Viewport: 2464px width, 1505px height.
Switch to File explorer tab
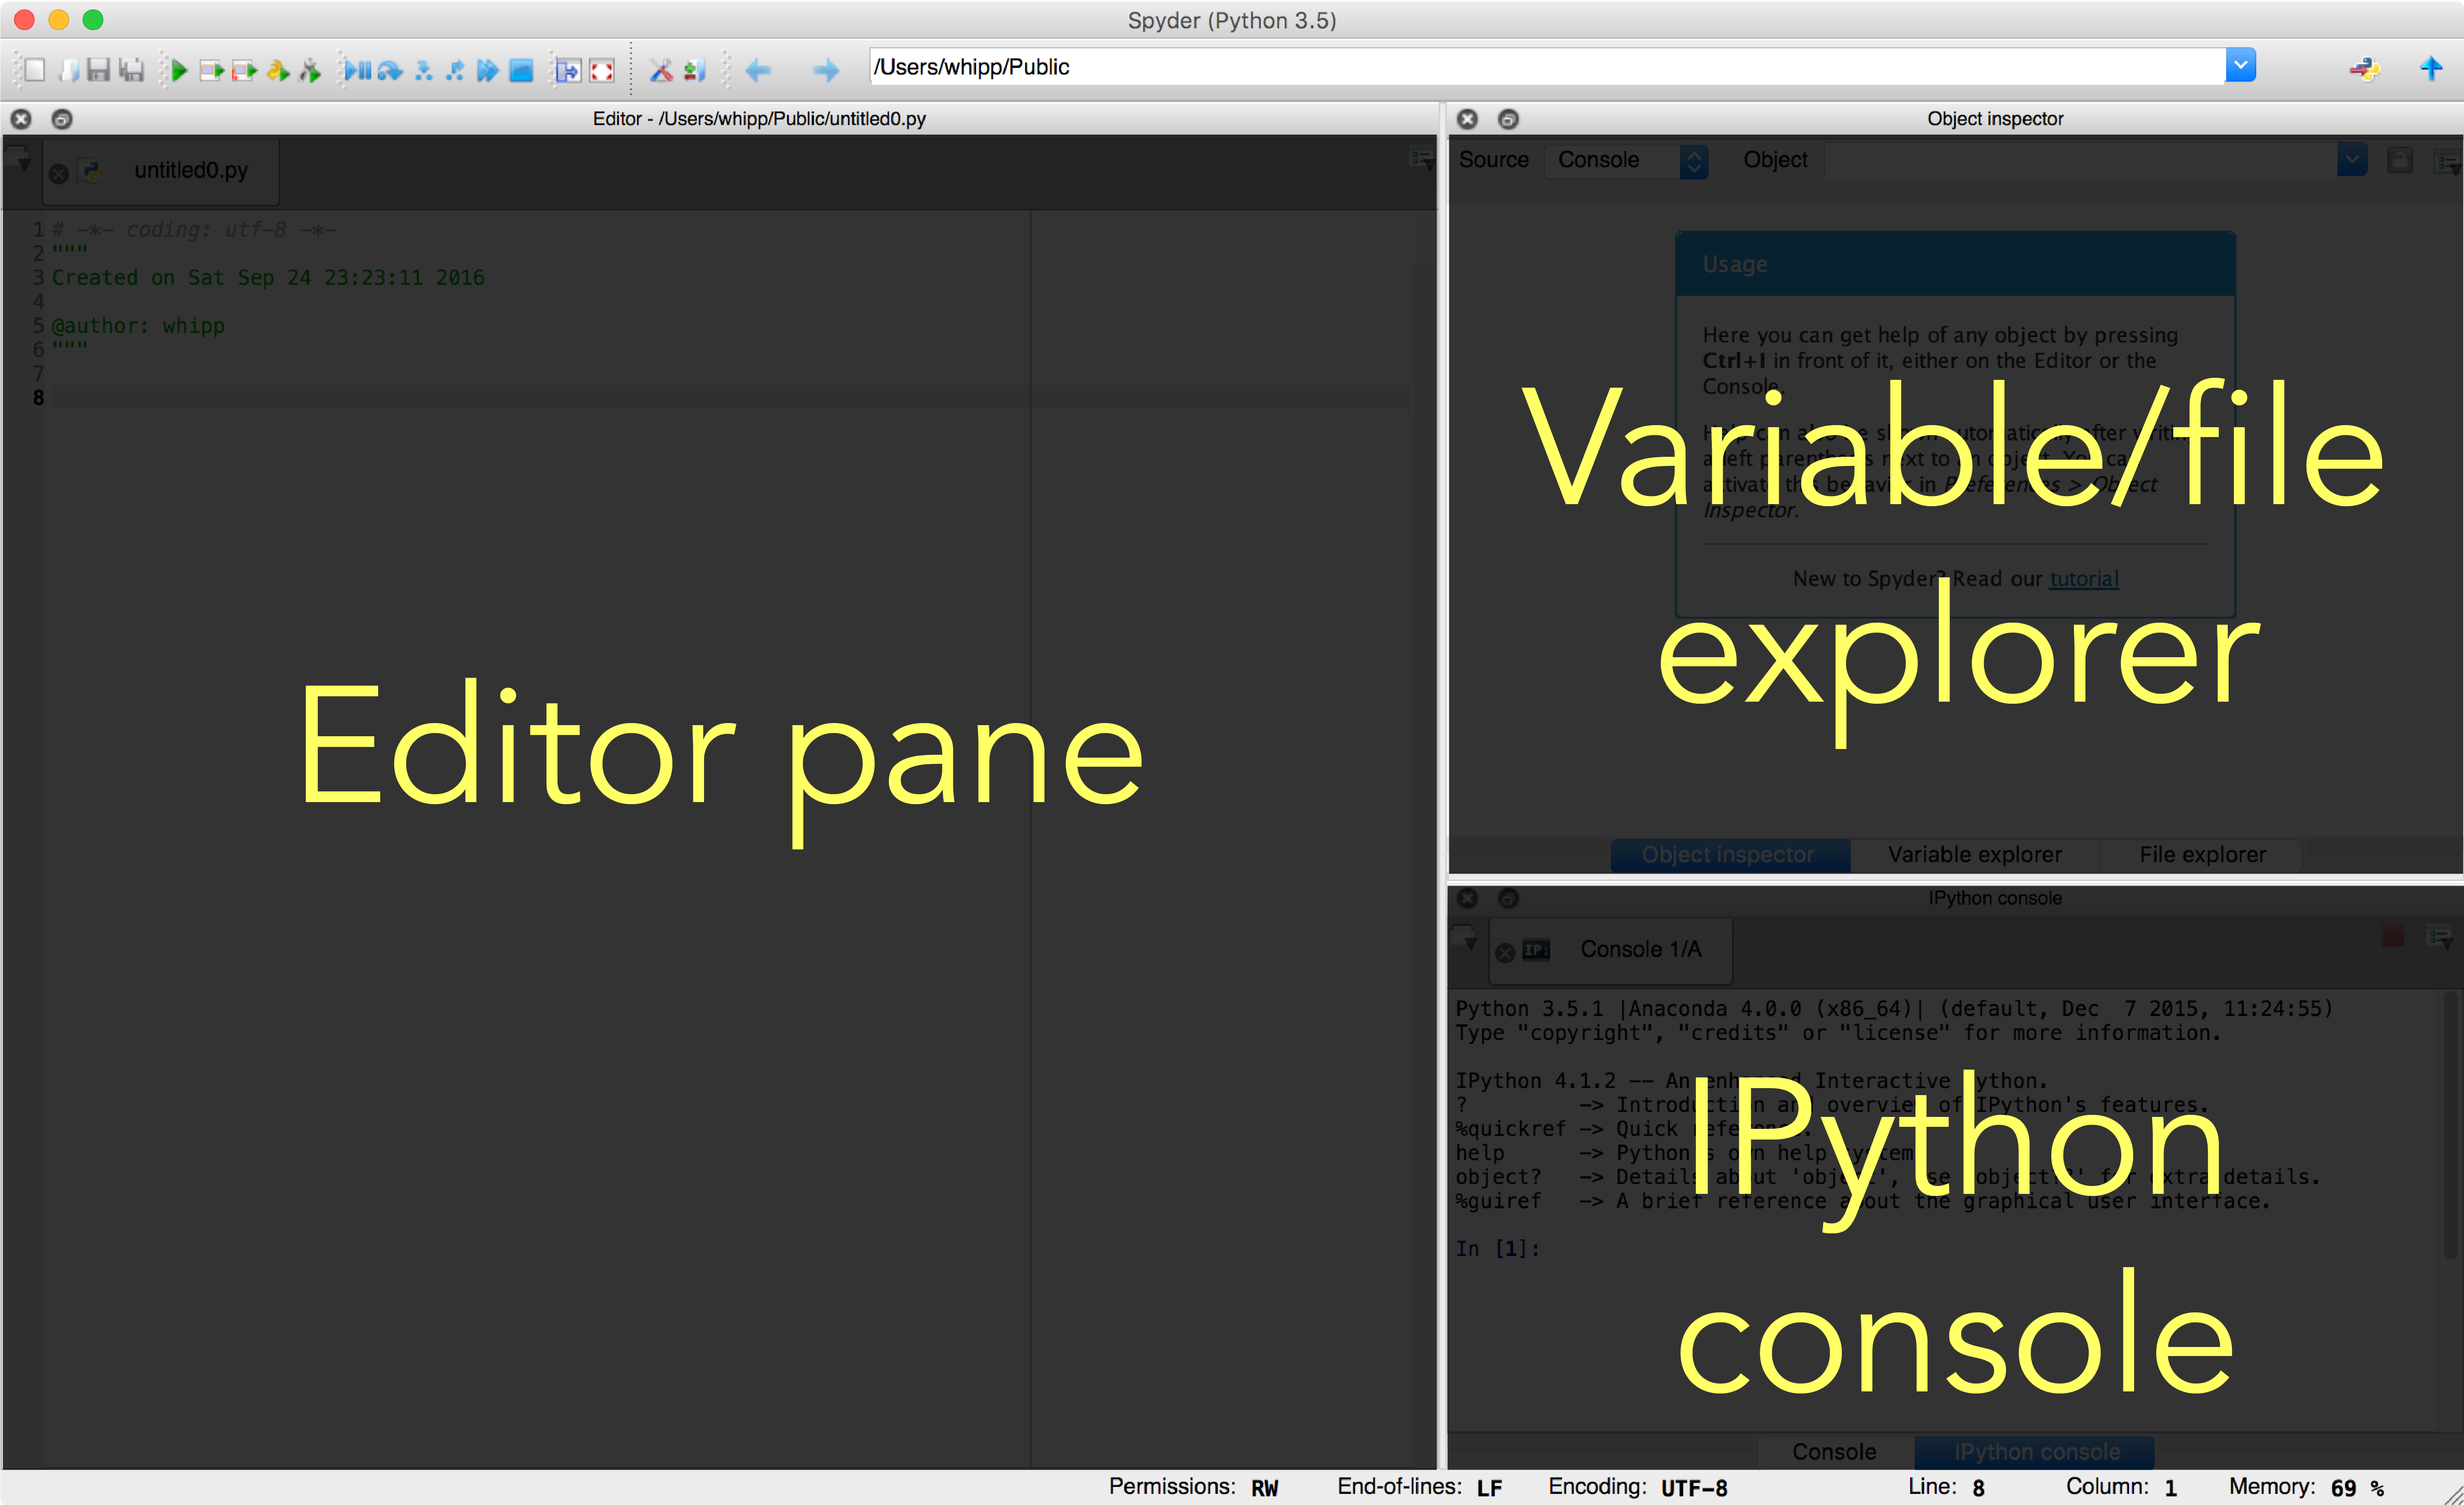click(x=2202, y=855)
